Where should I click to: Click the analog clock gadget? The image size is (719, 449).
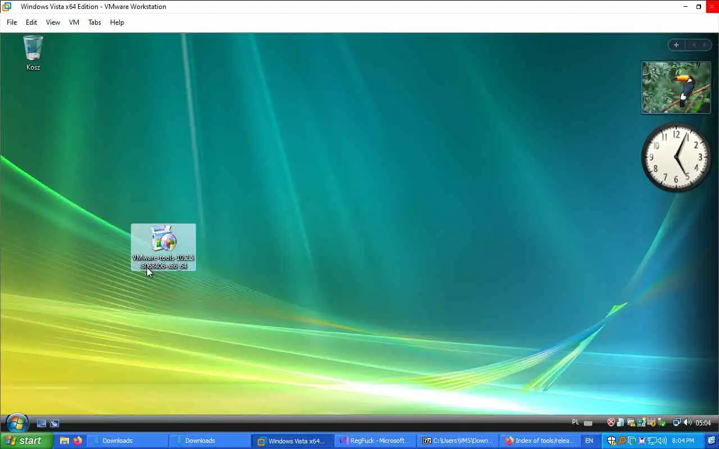click(676, 157)
